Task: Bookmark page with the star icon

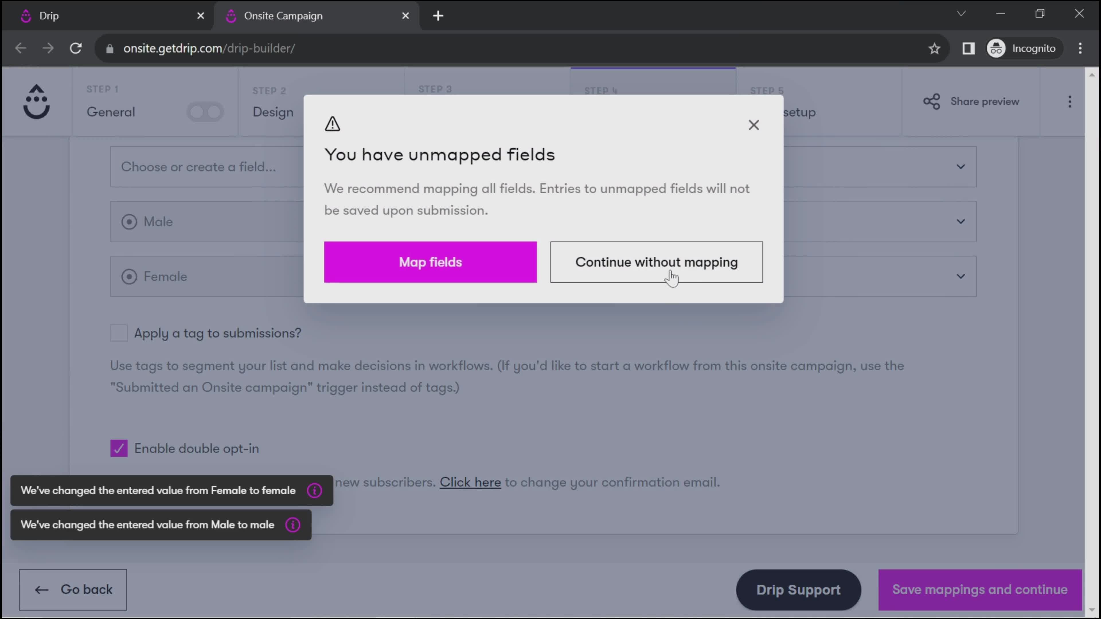Action: [x=934, y=48]
